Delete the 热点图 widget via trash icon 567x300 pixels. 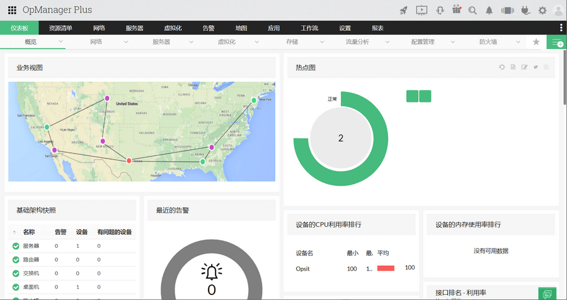pos(546,67)
